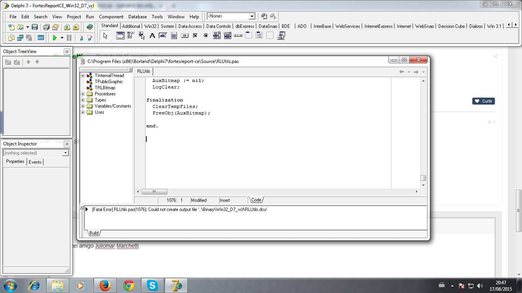522x293 pixels.
Task: Switch to the Data Access palette tab
Action: point(190,26)
